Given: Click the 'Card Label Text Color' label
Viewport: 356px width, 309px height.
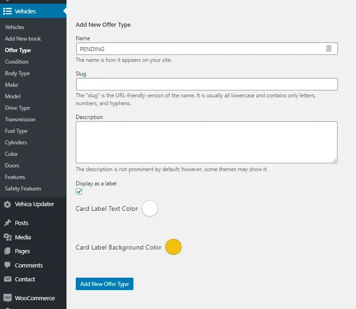Looking at the screenshot, I should [107, 208].
